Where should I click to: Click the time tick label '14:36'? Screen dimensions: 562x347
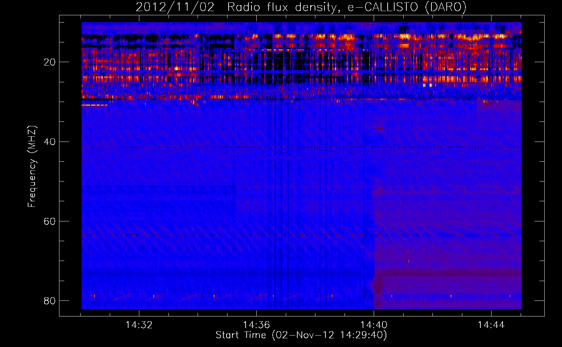point(256,325)
